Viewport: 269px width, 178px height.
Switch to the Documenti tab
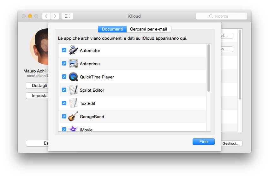click(x=112, y=29)
